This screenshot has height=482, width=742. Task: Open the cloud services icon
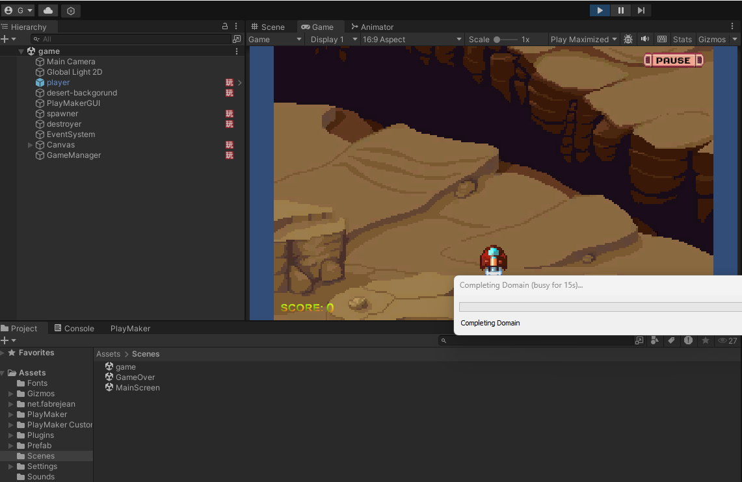click(48, 10)
